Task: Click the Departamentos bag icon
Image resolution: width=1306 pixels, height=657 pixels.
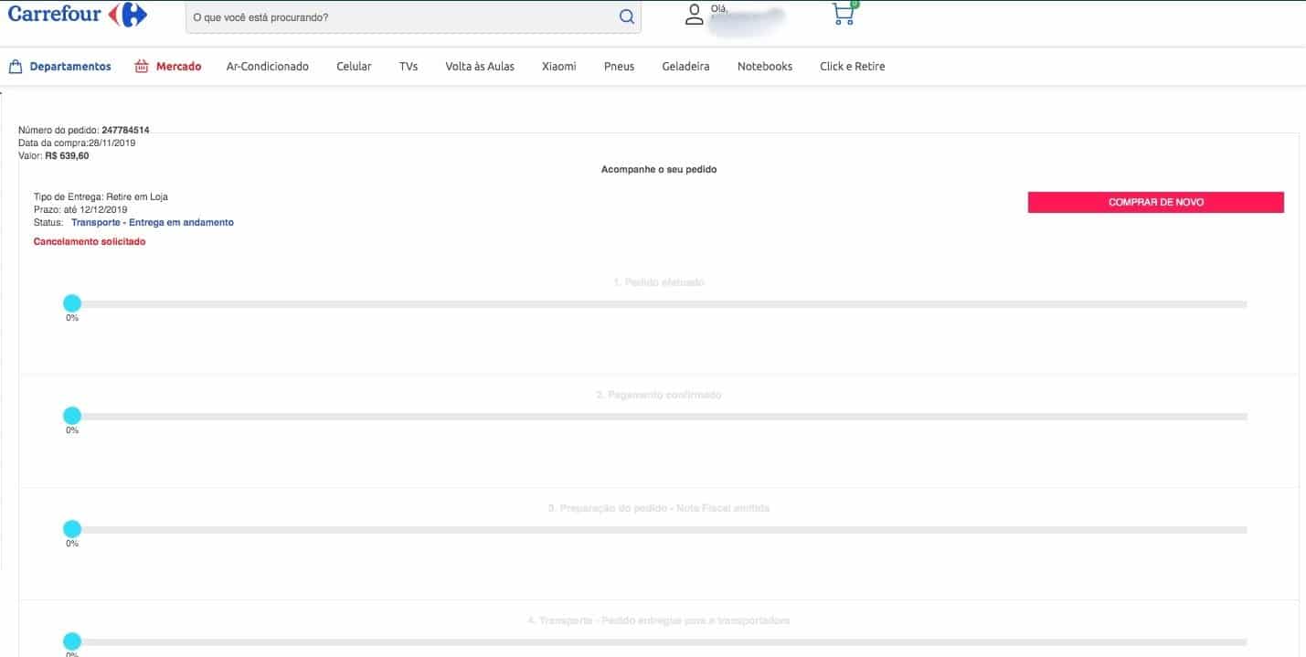Action: pyautogui.click(x=15, y=66)
